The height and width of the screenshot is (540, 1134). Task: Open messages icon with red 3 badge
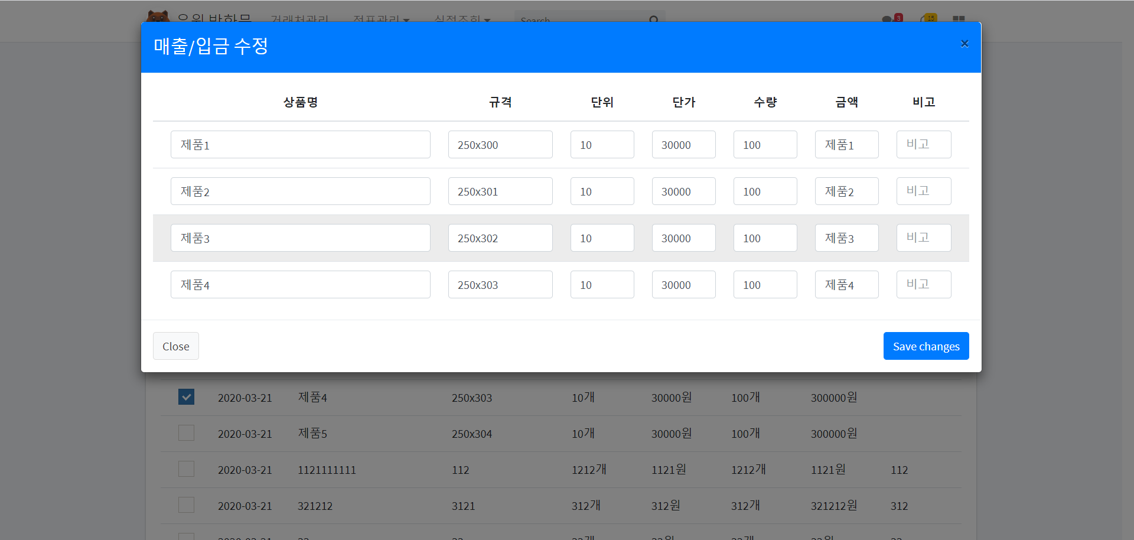pyautogui.click(x=892, y=18)
